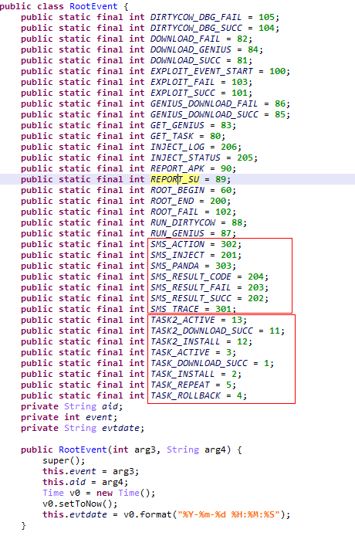Click the TASK_ROLLBACK identifier
The height and width of the screenshot is (536, 355).
point(185,396)
